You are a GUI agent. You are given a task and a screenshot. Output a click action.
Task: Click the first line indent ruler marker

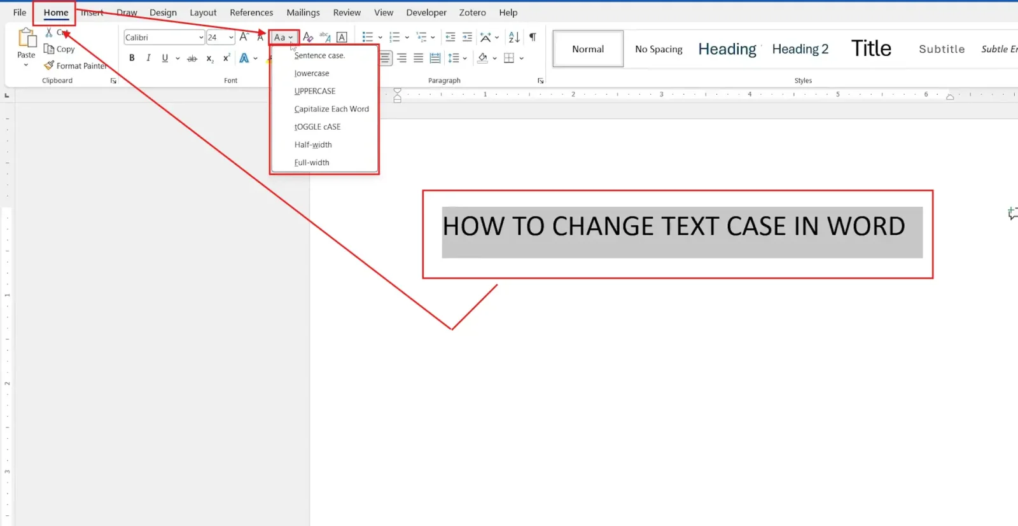coord(397,91)
